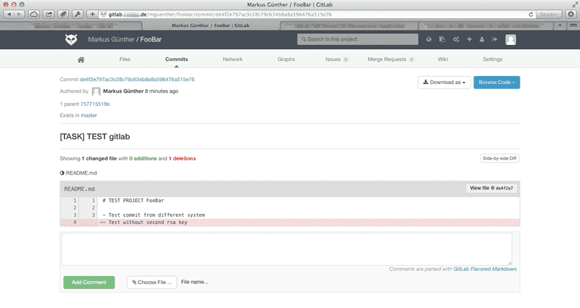Click Markus Günther author name
This screenshot has width=580, height=308.
click(123, 91)
